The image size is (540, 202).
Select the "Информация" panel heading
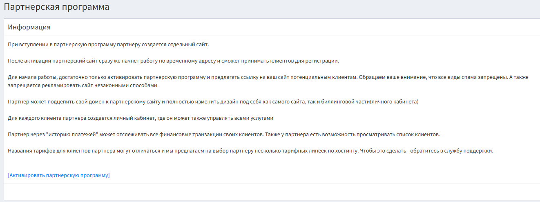pyautogui.click(x=29, y=27)
